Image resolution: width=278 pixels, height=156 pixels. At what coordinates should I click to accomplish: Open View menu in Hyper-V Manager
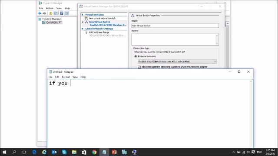click(x=59, y=8)
